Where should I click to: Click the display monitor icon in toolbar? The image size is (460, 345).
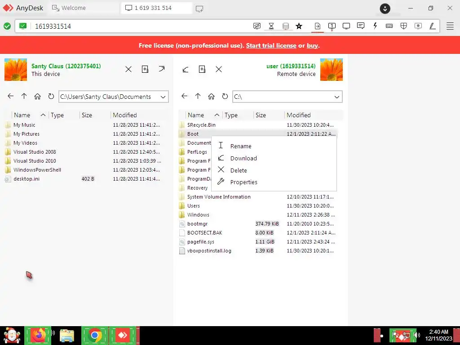coord(346,26)
